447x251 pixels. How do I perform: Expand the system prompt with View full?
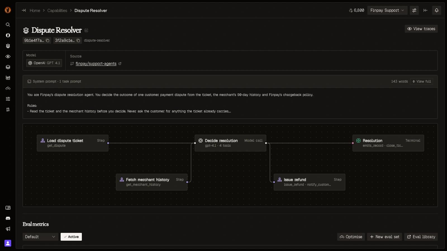[x=422, y=81]
